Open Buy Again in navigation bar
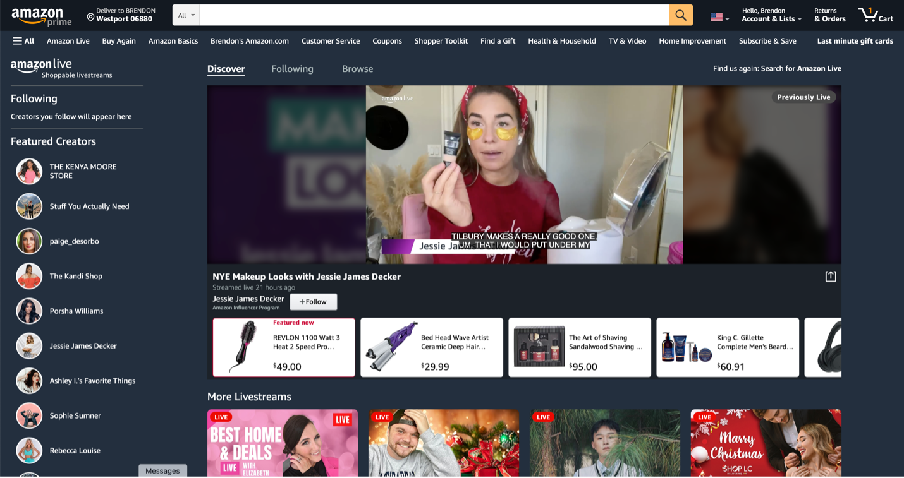The image size is (904, 478). coord(119,41)
